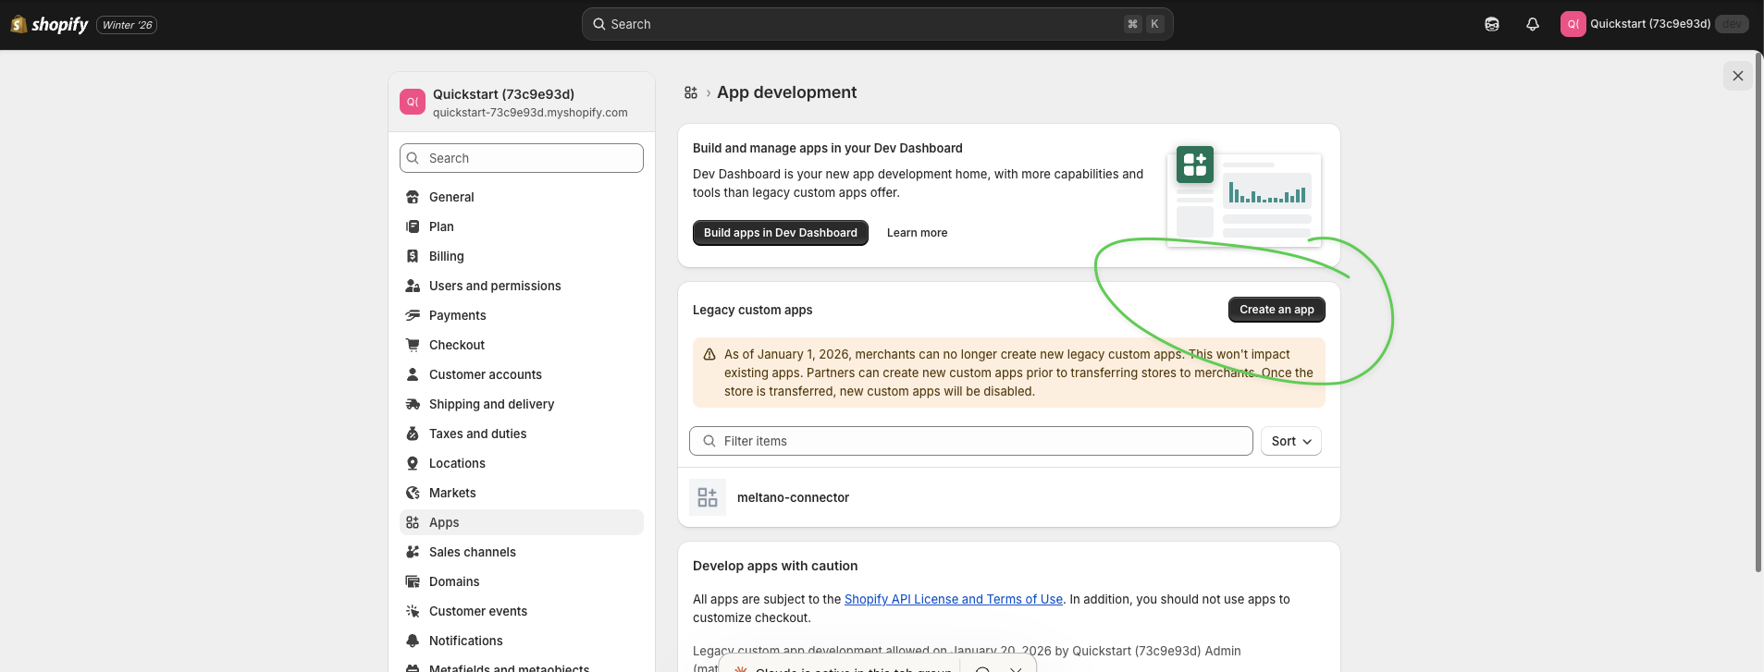
Task: Click the Users and permissions icon
Action: [413, 286]
